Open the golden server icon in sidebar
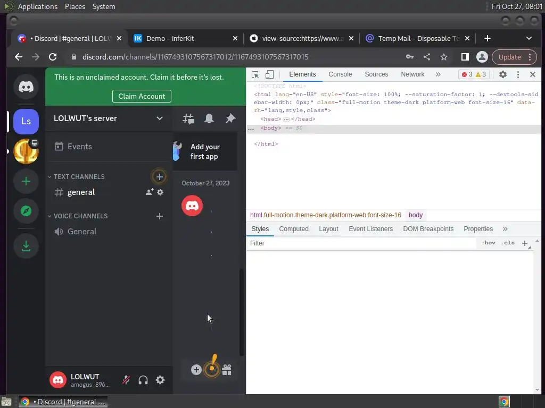 coord(26,151)
